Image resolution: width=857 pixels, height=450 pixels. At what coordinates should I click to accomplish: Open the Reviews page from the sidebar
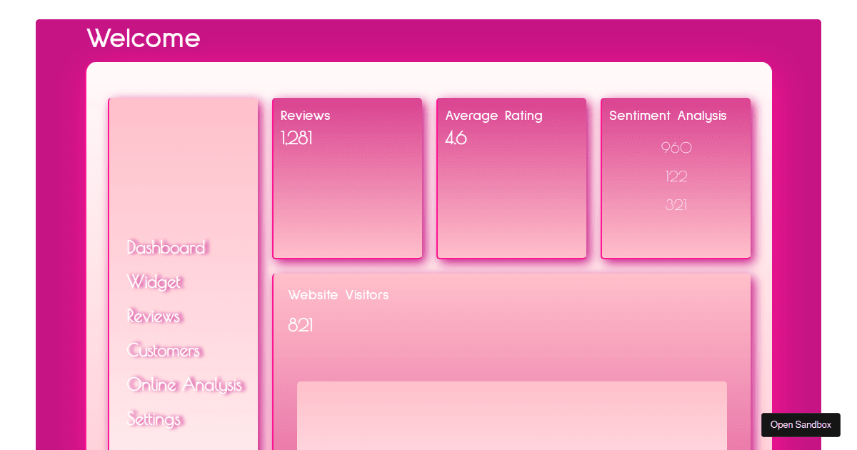153,316
